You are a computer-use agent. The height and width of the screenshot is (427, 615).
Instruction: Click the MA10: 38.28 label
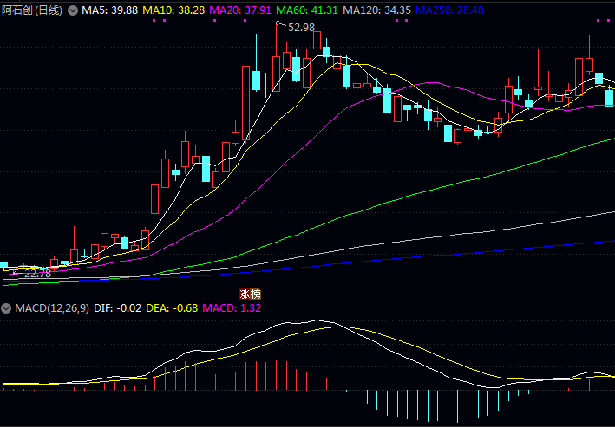pyautogui.click(x=173, y=10)
